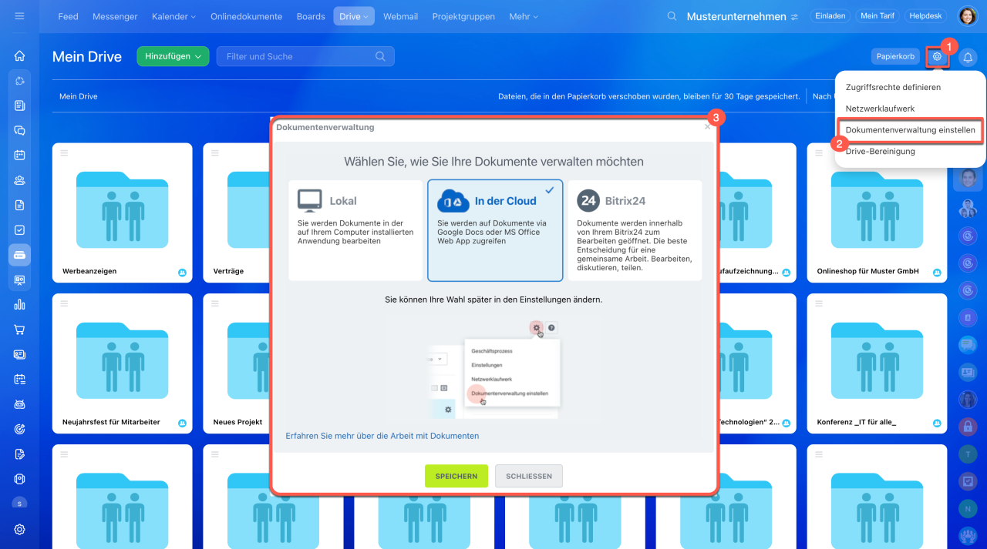Open the Webmail tab
Viewport: 987px width, 549px height.
400,16
